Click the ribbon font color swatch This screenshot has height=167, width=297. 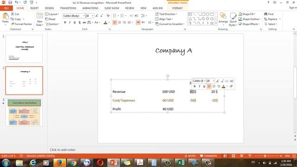105,23
